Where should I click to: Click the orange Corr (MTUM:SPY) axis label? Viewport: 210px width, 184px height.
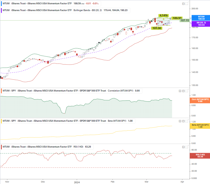point(200,100)
